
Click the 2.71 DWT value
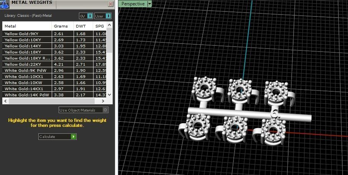pos(80,64)
